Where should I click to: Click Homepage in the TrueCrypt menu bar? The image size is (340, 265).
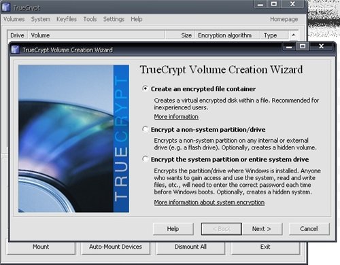click(x=284, y=19)
